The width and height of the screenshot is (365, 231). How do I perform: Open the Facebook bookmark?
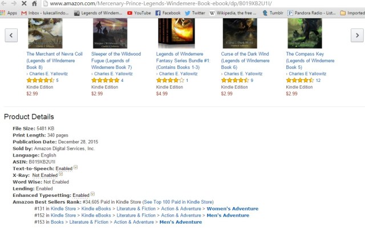[168, 13]
